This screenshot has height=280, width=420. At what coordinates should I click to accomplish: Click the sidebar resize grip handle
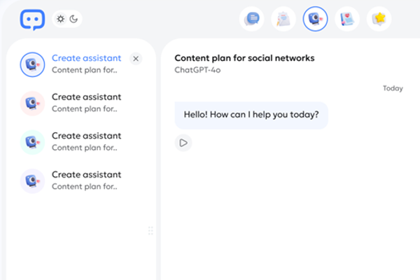150,231
